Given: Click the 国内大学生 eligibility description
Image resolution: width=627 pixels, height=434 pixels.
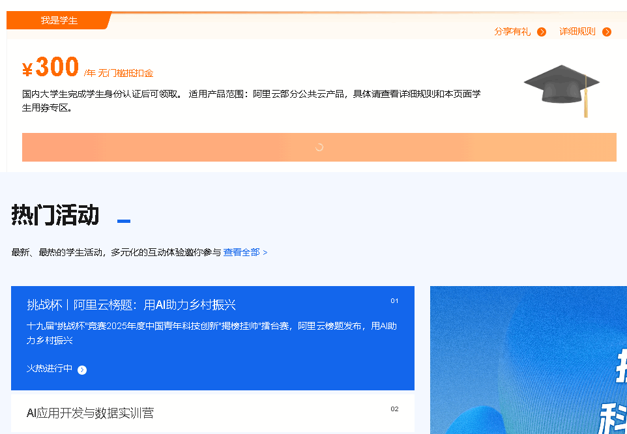Looking at the screenshot, I should tap(251, 101).
